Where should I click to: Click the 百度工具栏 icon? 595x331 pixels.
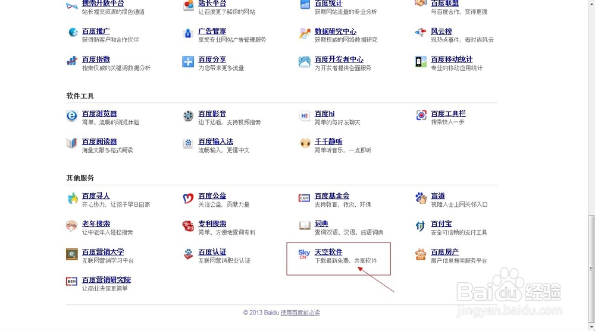point(421,115)
